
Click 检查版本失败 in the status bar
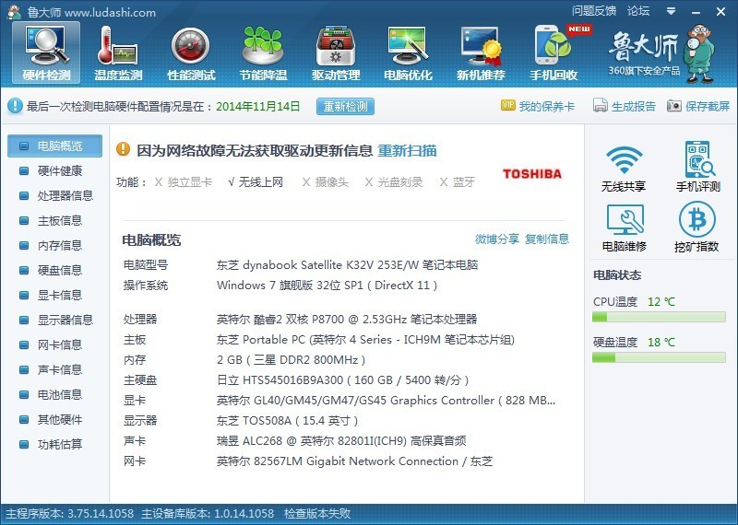317,513
